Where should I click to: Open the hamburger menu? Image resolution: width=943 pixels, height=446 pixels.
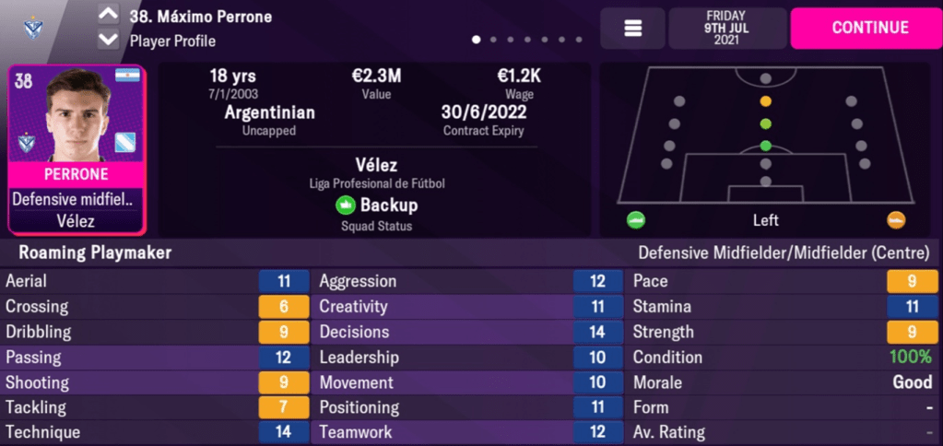click(x=632, y=28)
